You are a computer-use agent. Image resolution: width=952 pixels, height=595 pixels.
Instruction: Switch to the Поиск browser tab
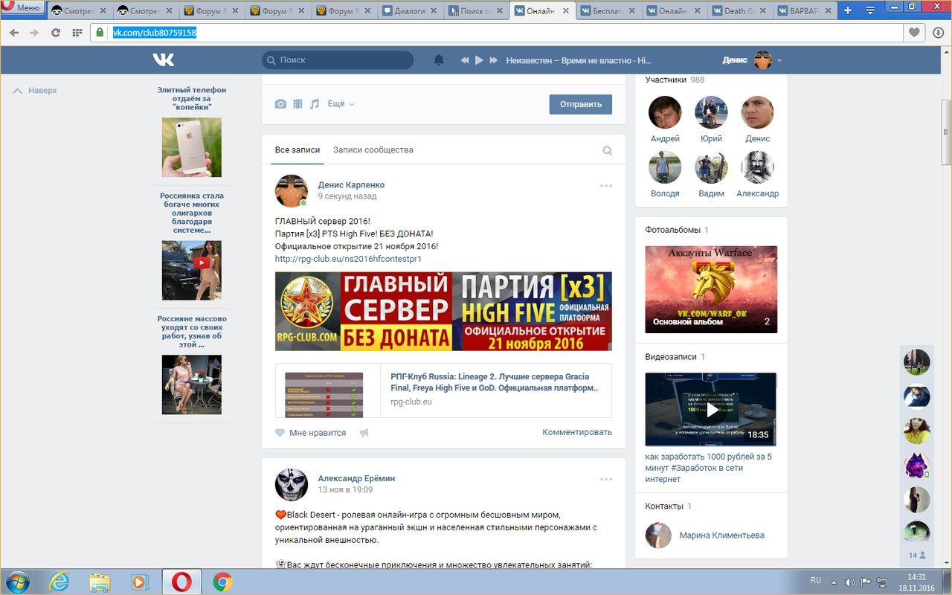tap(476, 11)
